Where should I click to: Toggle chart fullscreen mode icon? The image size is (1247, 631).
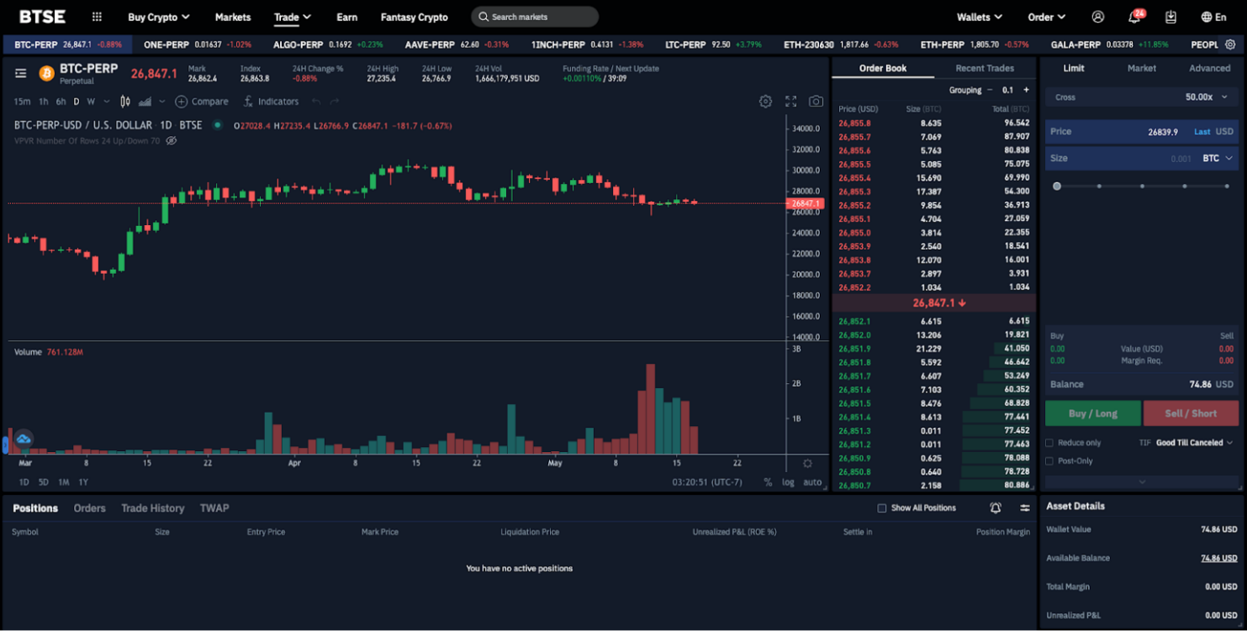click(x=790, y=101)
